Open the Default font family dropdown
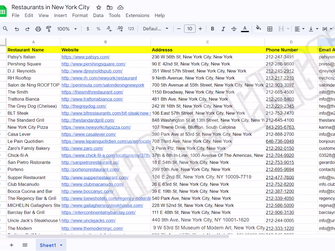335x251 pixels. [155, 29]
